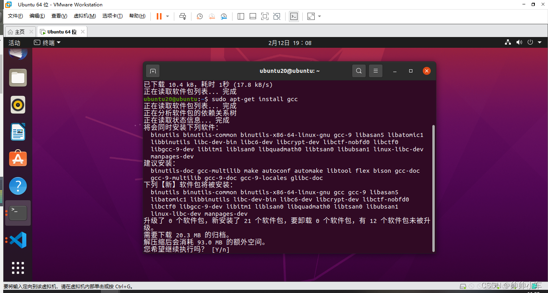Show applications grid in the dock
Image resolution: width=548 pixels, height=293 pixels.
click(18, 268)
